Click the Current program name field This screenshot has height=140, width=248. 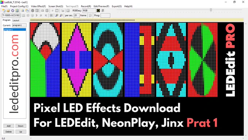coord(19,25)
